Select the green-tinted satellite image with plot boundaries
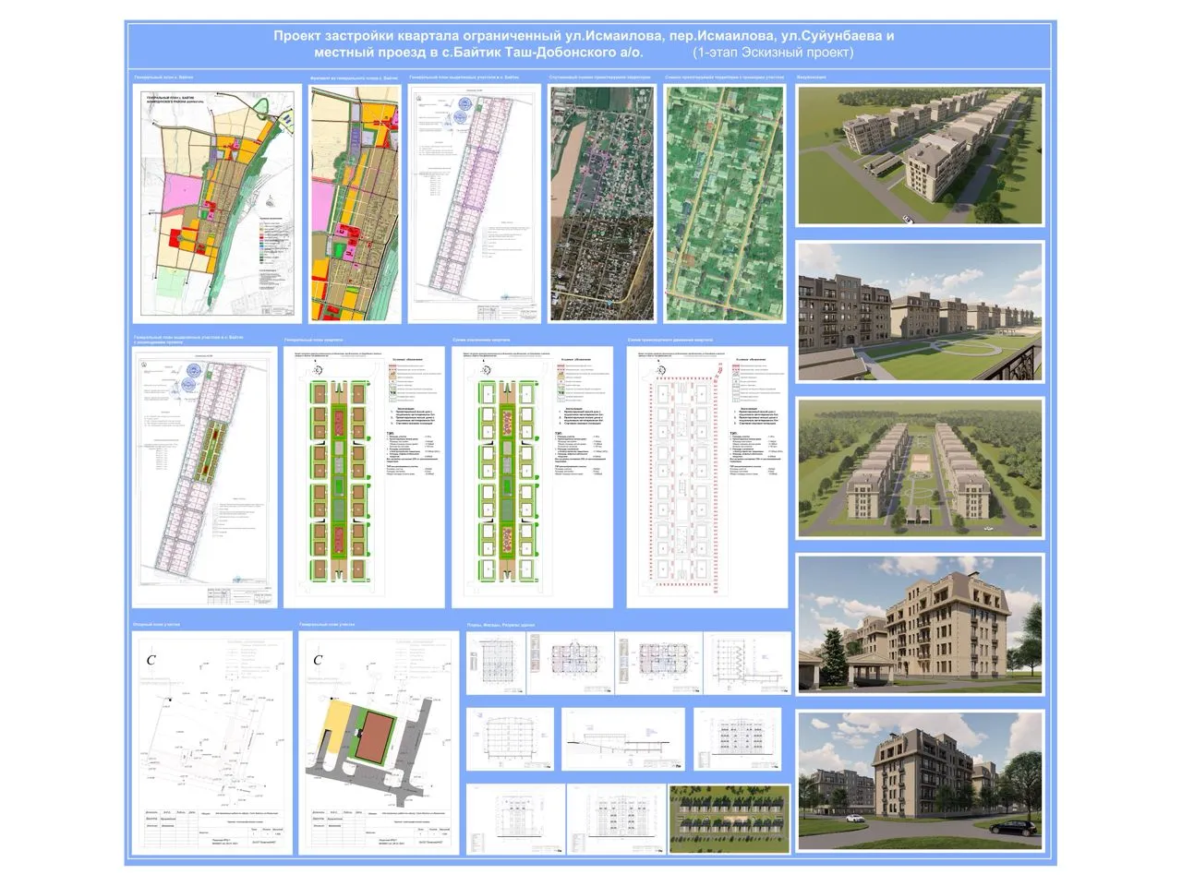1182x886 pixels. coord(724,204)
